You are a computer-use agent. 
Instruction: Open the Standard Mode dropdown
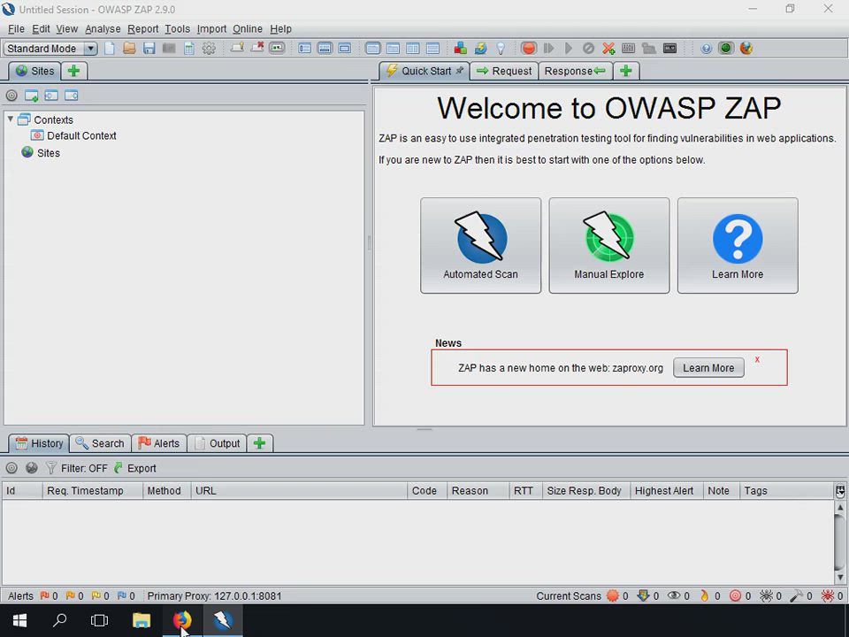[50, 48]
